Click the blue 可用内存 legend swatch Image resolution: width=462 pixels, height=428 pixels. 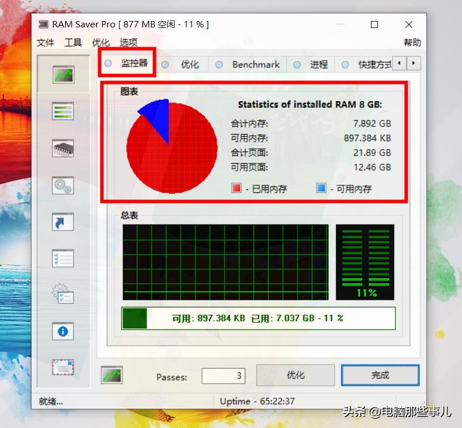pos(321,188)
